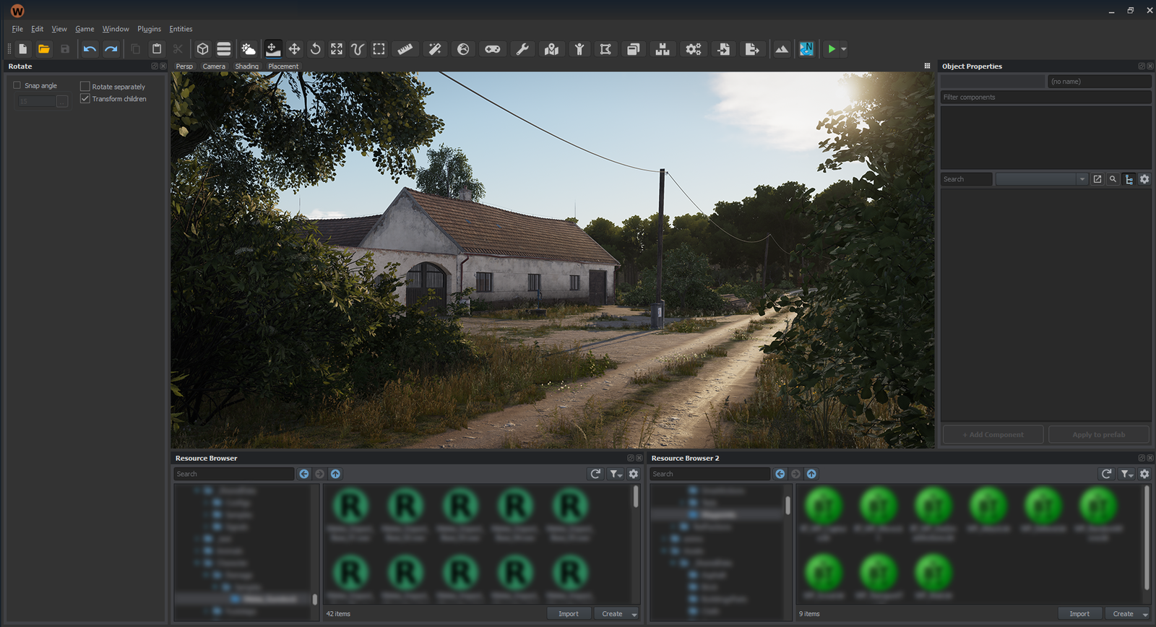Open Object Properties gear settings
This screenshot has height=627, width=1156.
[x=1144, y=179]
